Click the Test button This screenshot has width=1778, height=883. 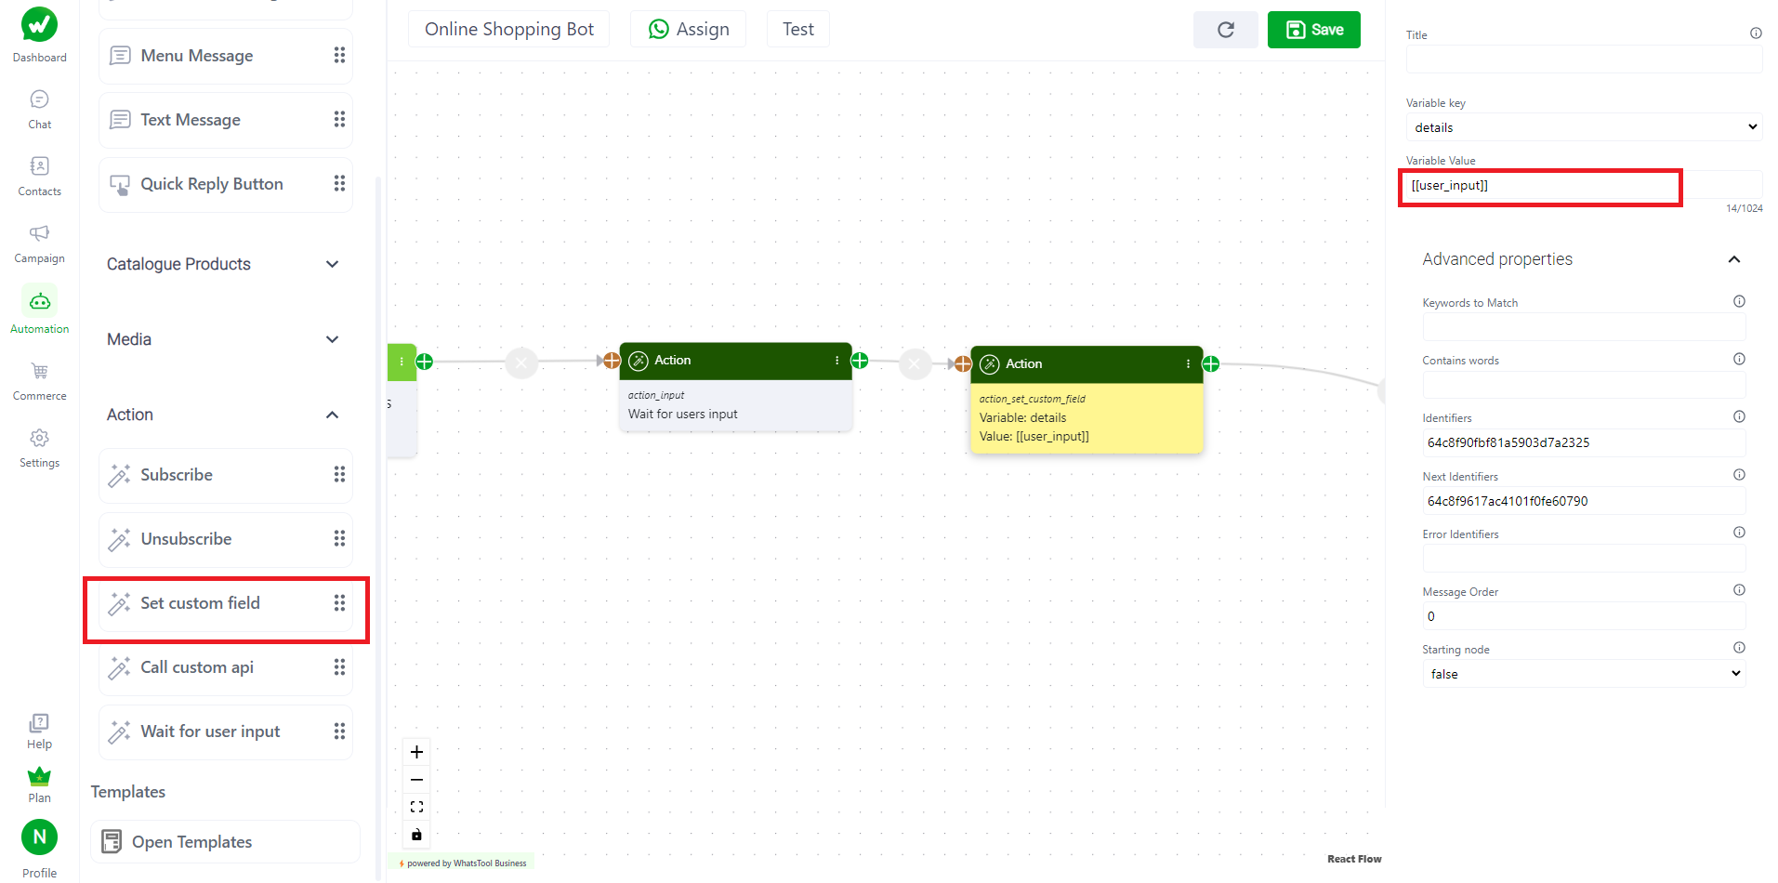[797, 30]
